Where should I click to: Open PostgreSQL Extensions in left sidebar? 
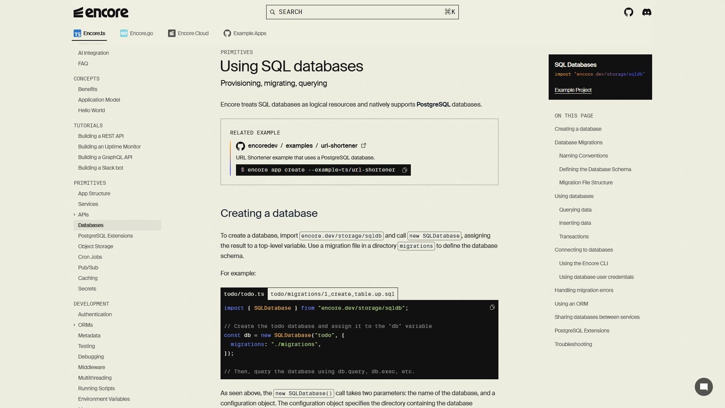coord(105,236)
